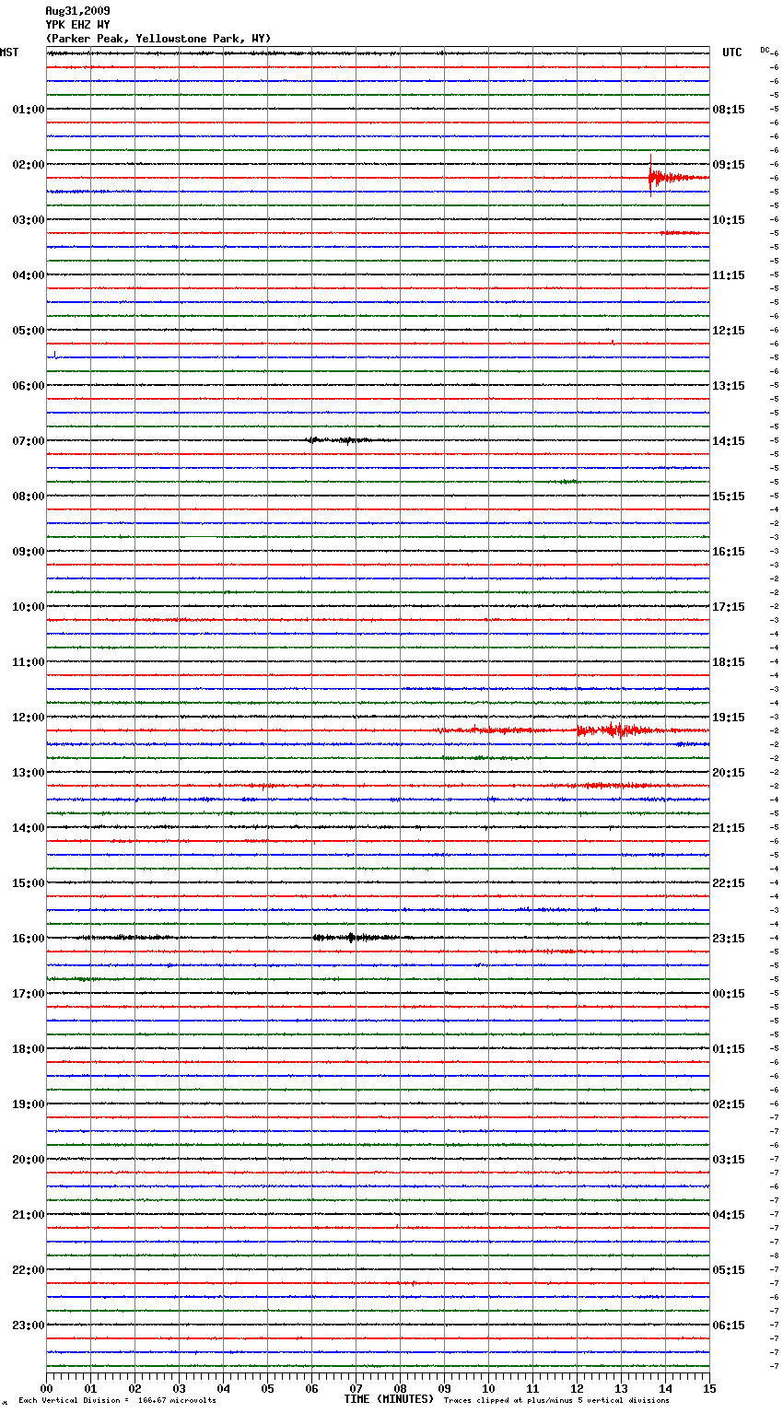The width and height of the screenshot is (783, 1413).
Task: Click the '19:15' UTC time label
Action: pyautogui.click(x=729, y=718)
